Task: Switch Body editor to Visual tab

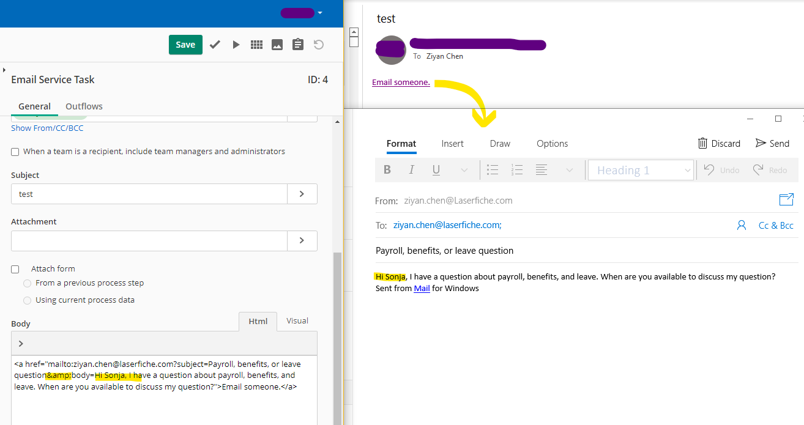Action: click(297, 321)
